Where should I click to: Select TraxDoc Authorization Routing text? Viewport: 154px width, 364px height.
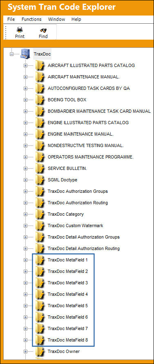pyautogui.click(x=78, y=203)
